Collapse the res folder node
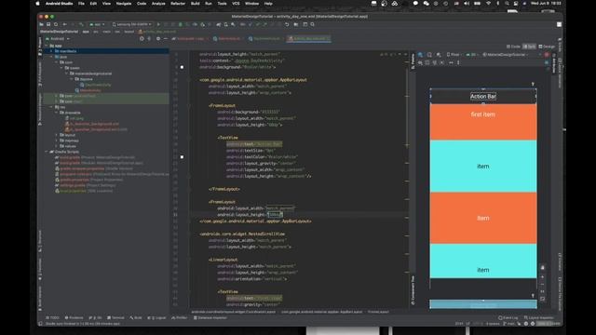The image size is (596, 335). click(52, 107)
